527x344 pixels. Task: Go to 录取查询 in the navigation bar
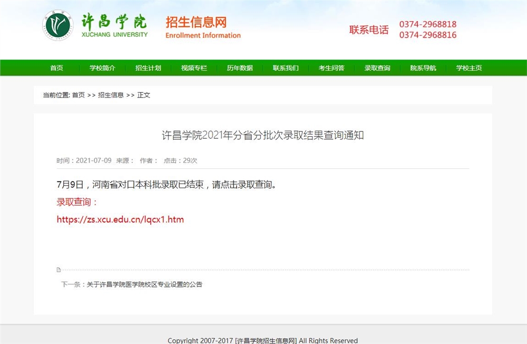click(x=377, y=68)
